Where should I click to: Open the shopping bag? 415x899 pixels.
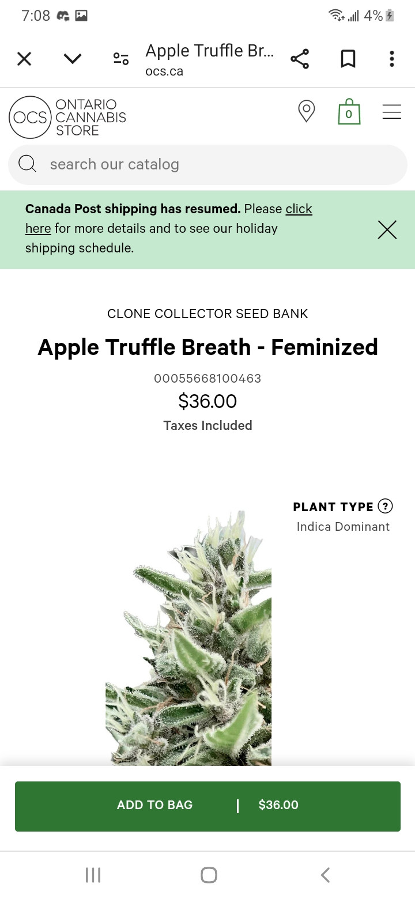point(349,112)
